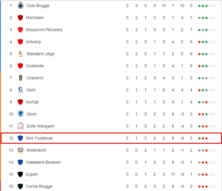
Task: Open the Antwerp team link
Action: (x=33, y=42)
